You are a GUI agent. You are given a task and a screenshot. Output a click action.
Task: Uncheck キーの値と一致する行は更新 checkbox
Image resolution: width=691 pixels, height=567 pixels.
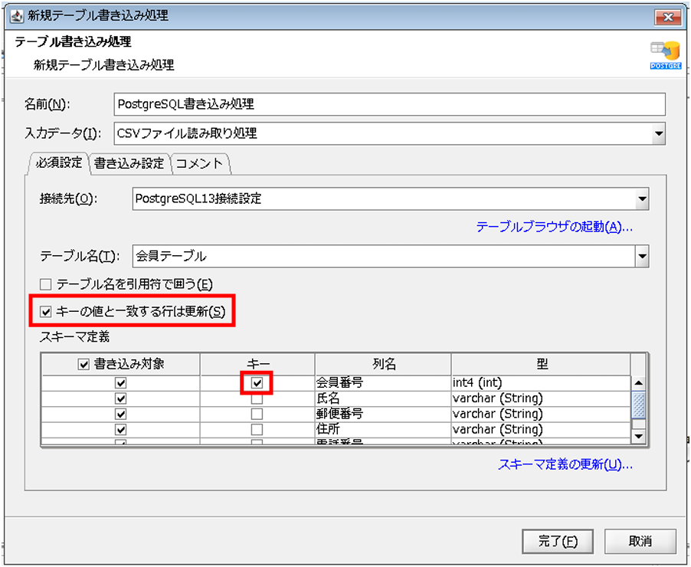[x=46, y=312]
